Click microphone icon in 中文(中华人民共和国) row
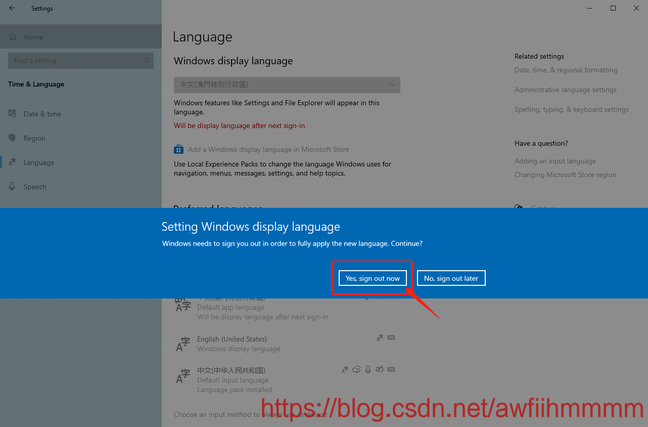Image resolution: width=648 pixels, height=427 pixels. coord(368,369)
